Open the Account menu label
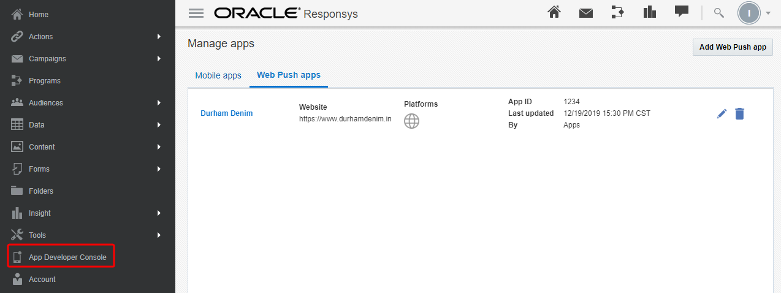Viewport: 781px width, 293px height. tap(42, 279)
